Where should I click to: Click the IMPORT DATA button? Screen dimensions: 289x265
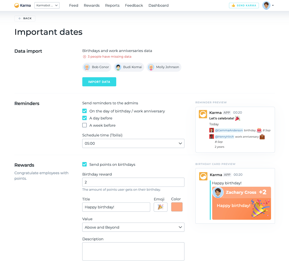tap(99, 82)
